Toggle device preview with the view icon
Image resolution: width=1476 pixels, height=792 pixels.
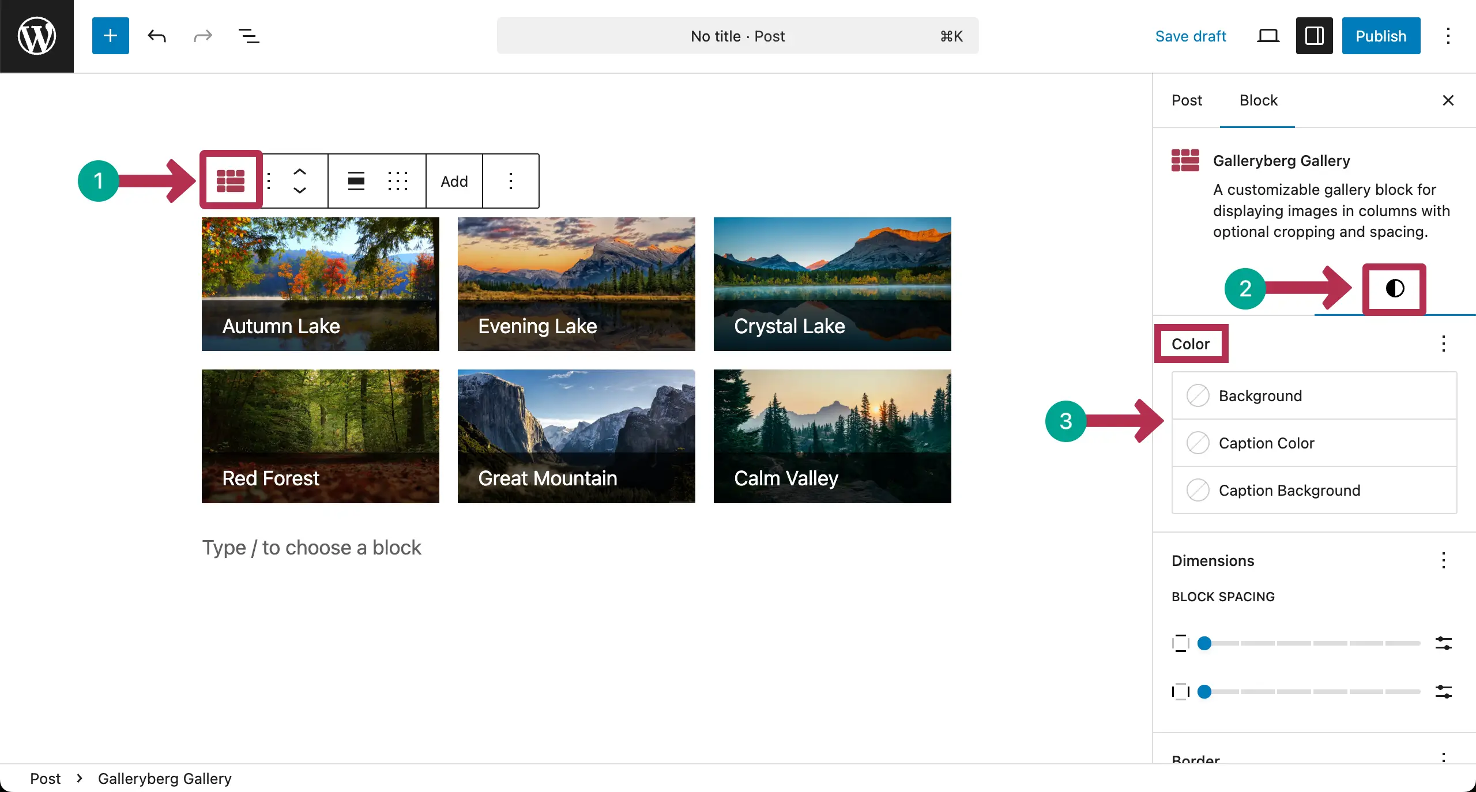pos(1267,36)
